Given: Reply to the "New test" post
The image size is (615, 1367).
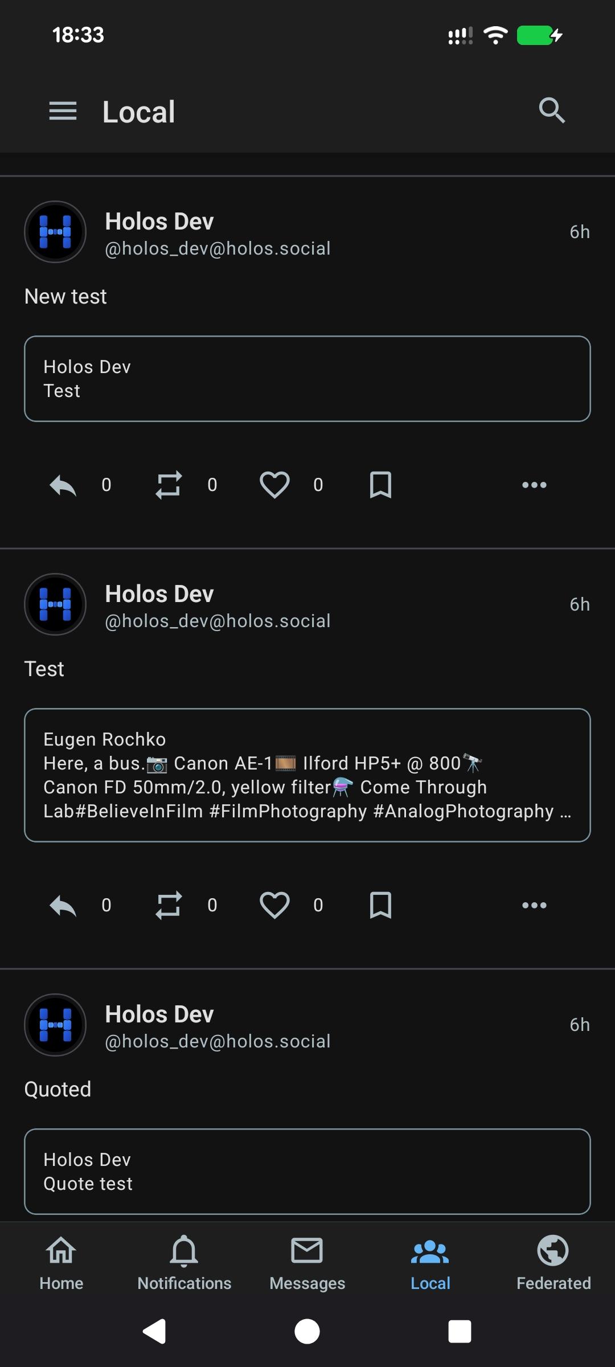Looking at the screenshot, I should coord(63,485).
